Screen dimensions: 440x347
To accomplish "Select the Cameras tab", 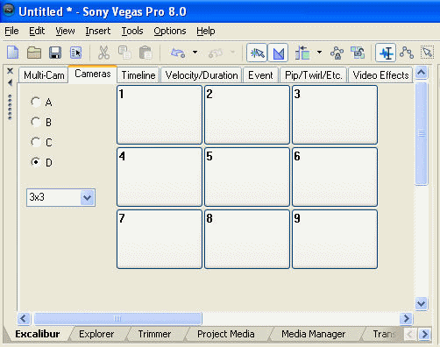I will pos(93,74).
